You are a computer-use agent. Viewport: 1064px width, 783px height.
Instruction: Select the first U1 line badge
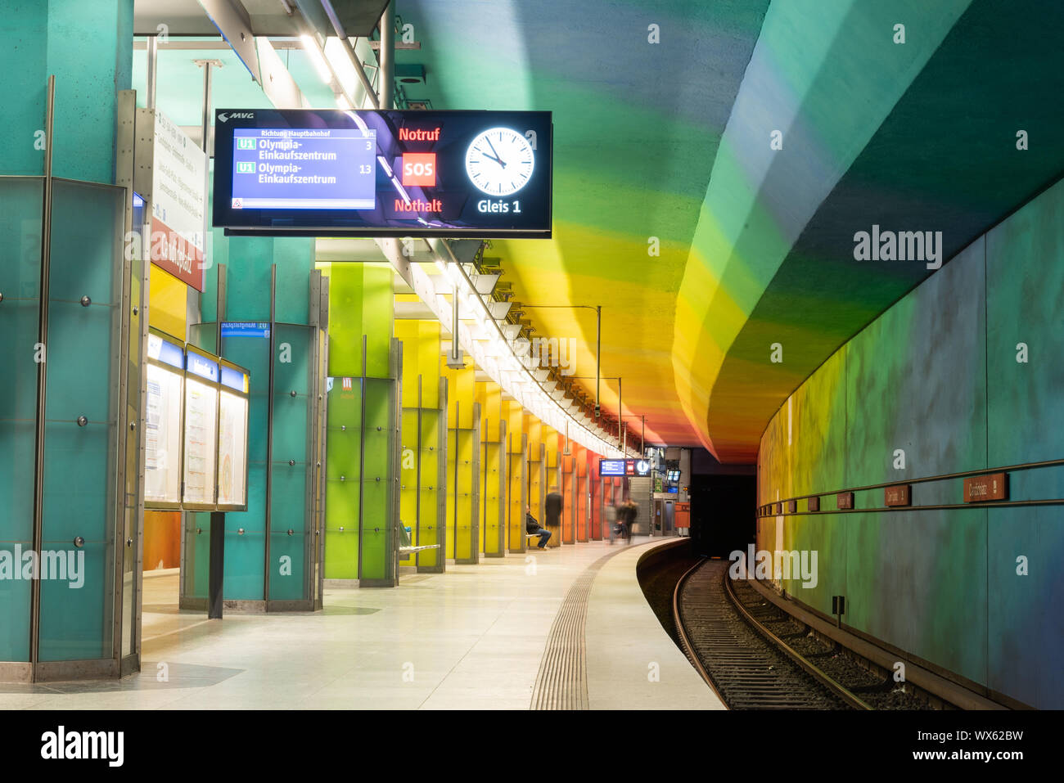pyautogui.click(x=246, y=144)
